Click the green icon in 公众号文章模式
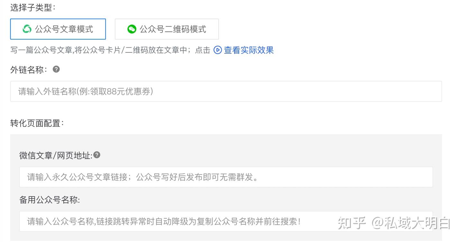 [x=27, y=29]
